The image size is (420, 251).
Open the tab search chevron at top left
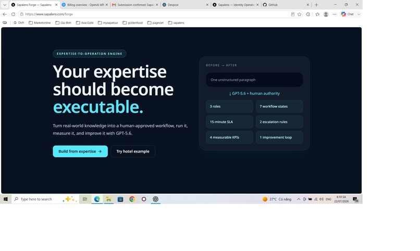(x=5, y=5)
